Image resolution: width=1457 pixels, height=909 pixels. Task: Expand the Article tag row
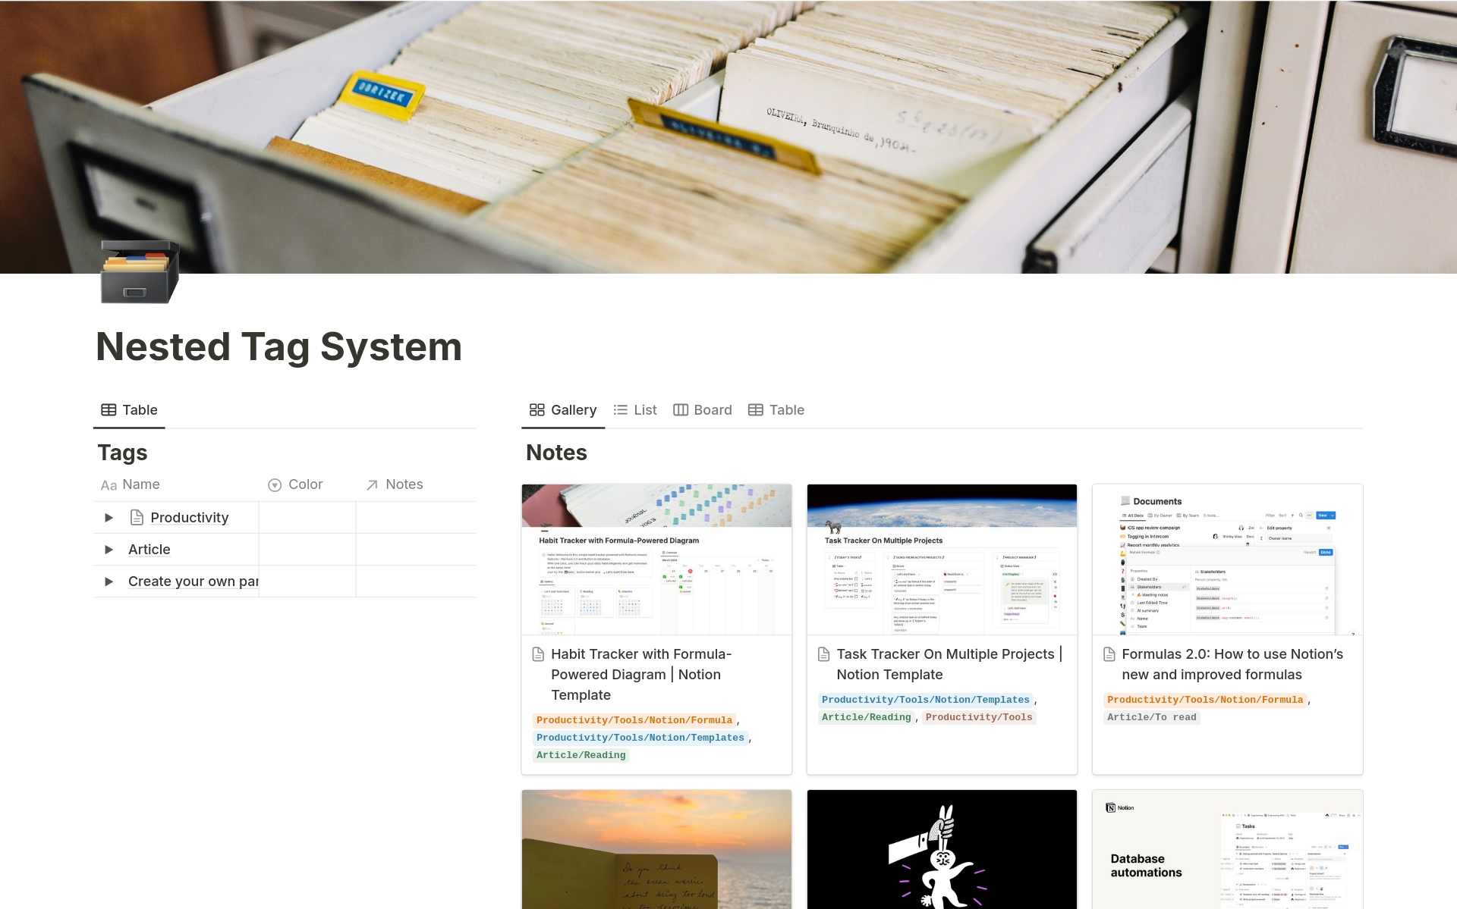[x=109, y=547]
